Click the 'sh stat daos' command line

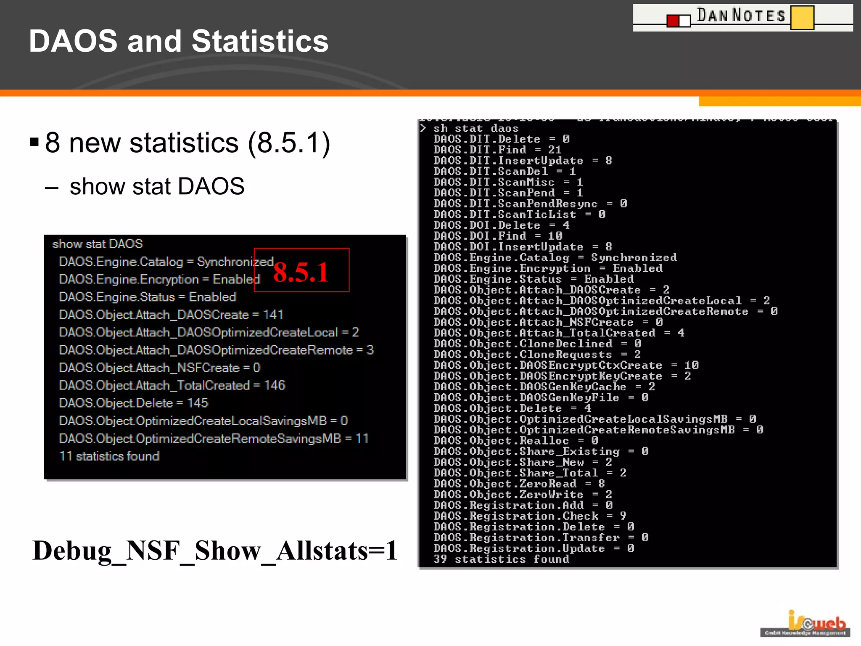pos(476,128)
